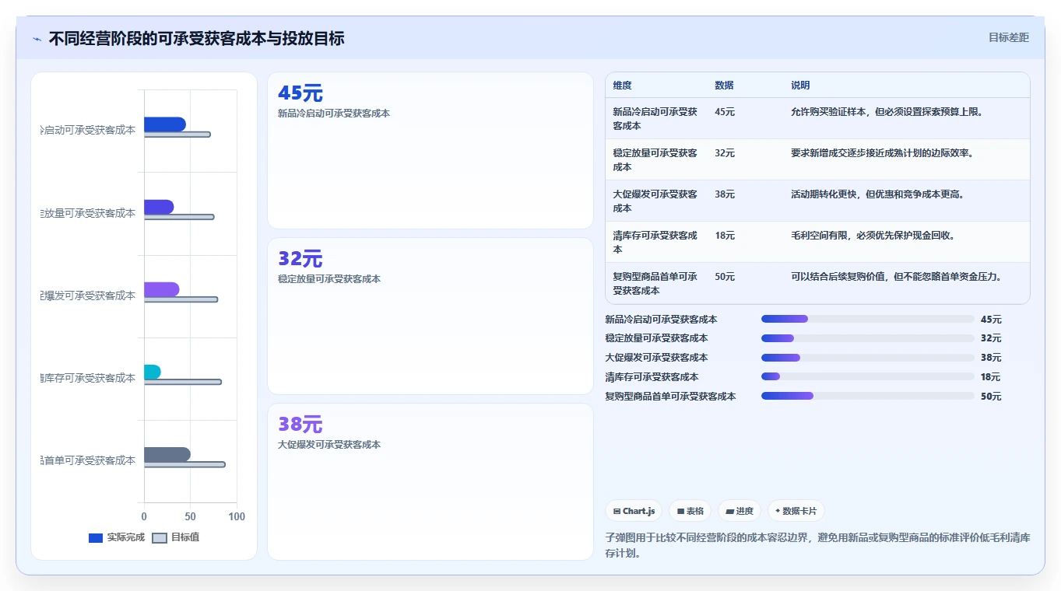Click the progress bar for 清库存可承受获客成本
This screenshot has height=591, width=1061.
(867, 377)
